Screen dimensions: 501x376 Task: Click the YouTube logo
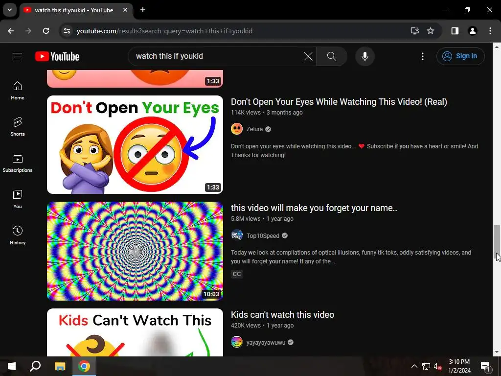pos(57,56)
